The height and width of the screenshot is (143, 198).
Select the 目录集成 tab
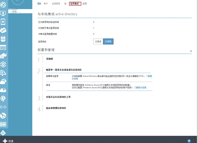click(x=75, y=4)
